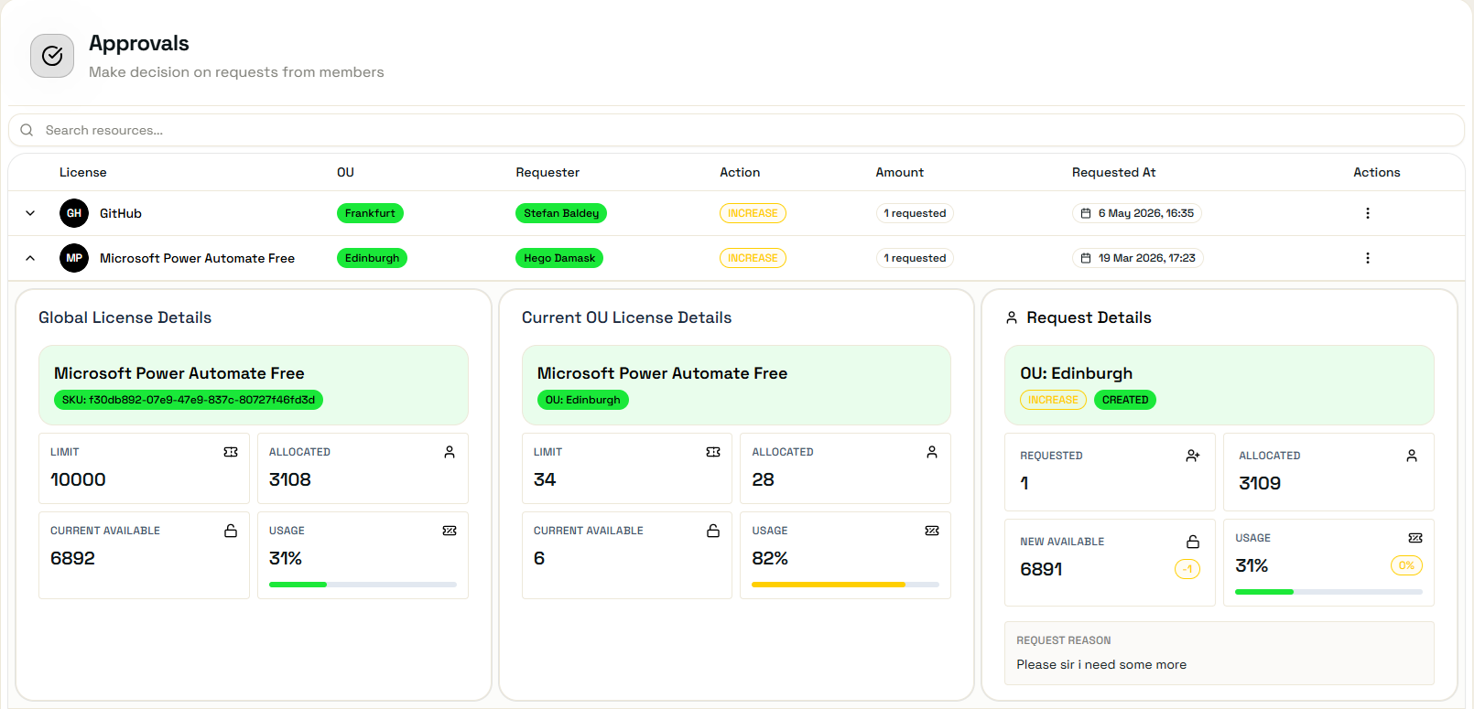The height and width of the screenshot is (709, 1474).
Task: Collapse the Microsoft Power Automate Free row
Action: click(x=30, y=258)
